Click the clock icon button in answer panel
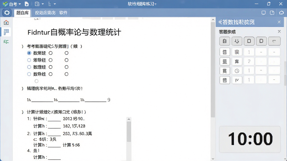The width and height of the screenshot is (287, 161). (237, 71)
